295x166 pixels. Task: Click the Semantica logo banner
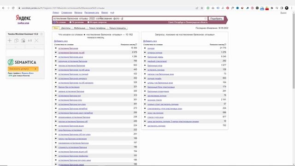pos(22,62)
